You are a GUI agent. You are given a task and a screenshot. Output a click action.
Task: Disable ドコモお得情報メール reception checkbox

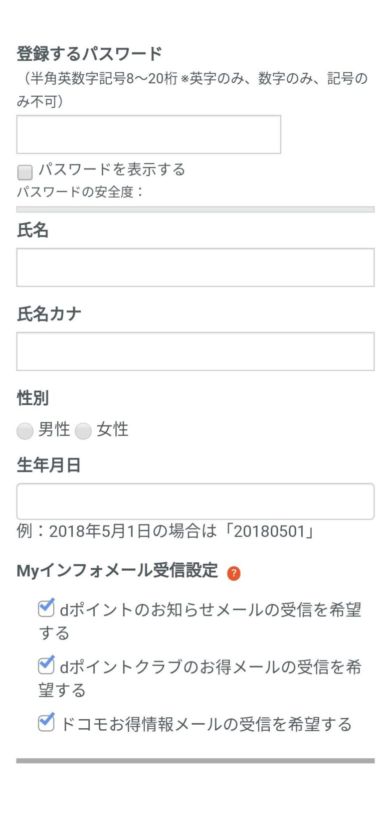tap(46, 723)
